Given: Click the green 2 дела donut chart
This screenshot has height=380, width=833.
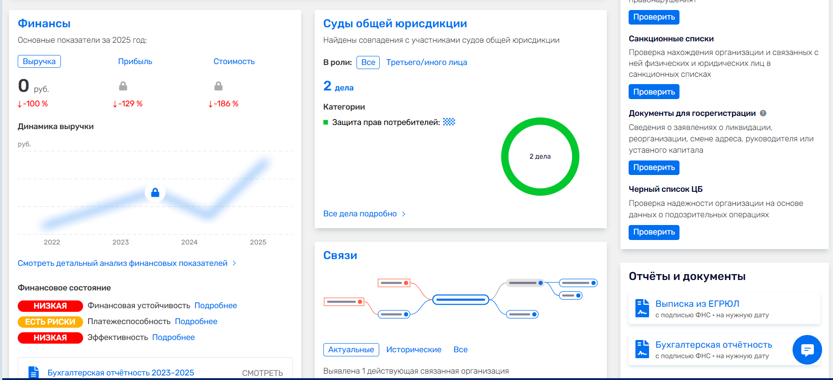Looking at the screenshot, I should pyautogui.click(x=540, y=156).
